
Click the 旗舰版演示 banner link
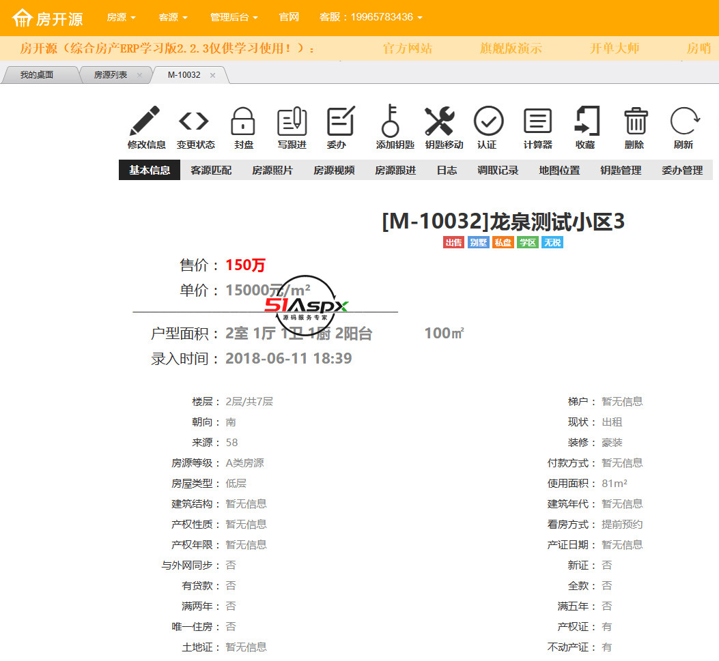click(511, 48)
